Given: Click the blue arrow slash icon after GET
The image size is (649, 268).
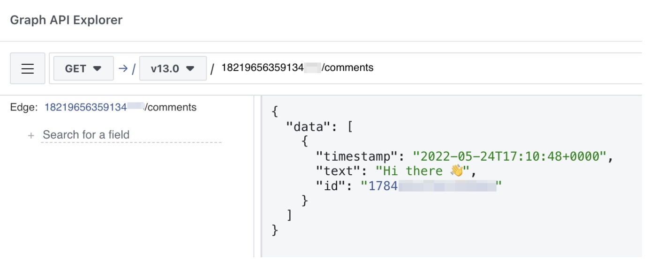Looking at the screenshot, I should (127, 68).
